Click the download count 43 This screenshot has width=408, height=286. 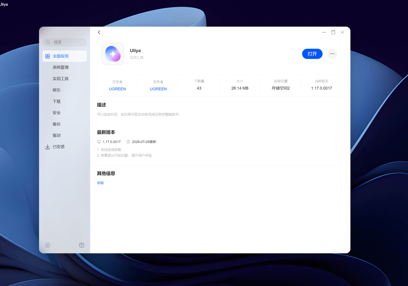[199, 88]
